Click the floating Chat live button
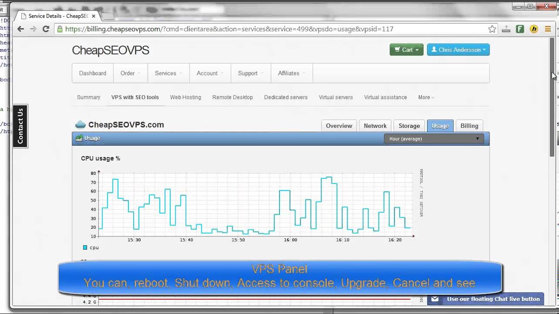 tap(485, 299)
